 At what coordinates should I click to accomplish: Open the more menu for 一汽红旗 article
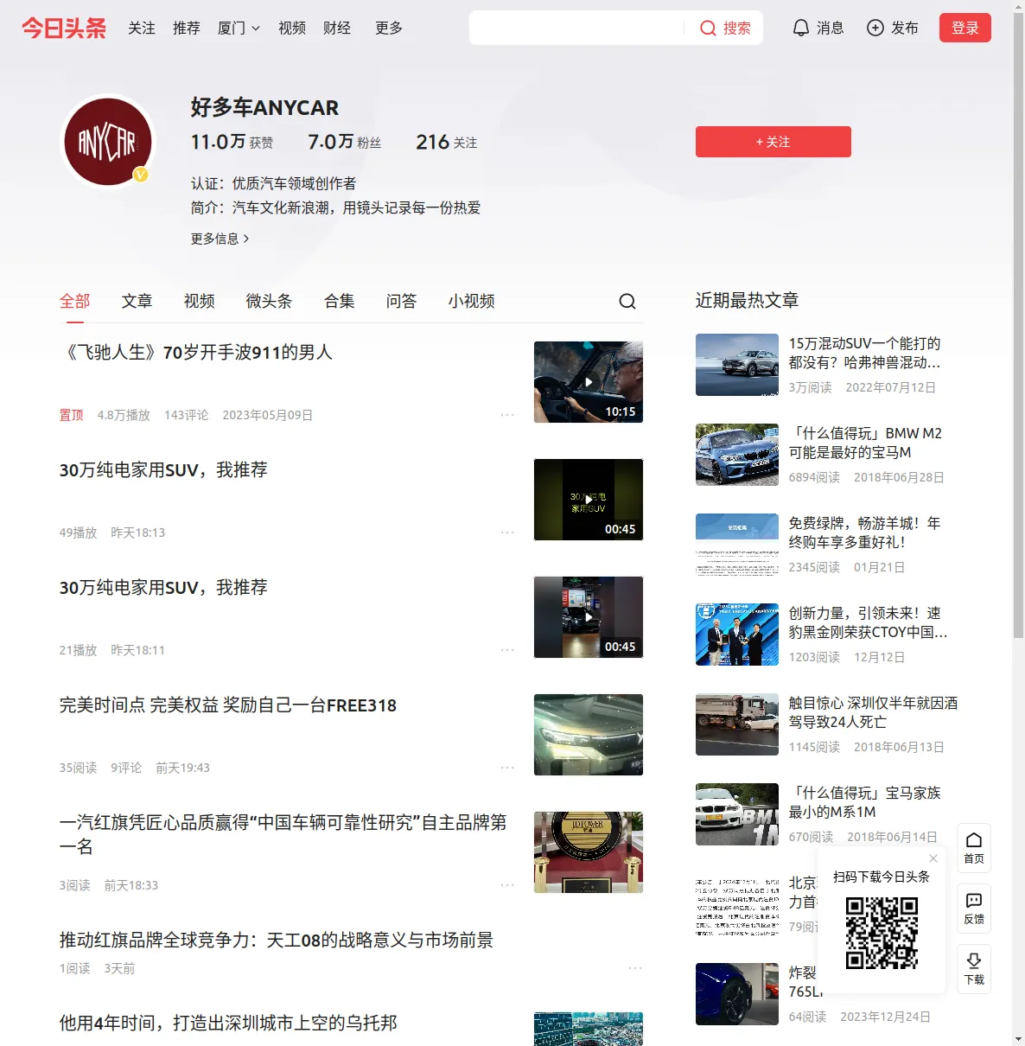point(507,885)
